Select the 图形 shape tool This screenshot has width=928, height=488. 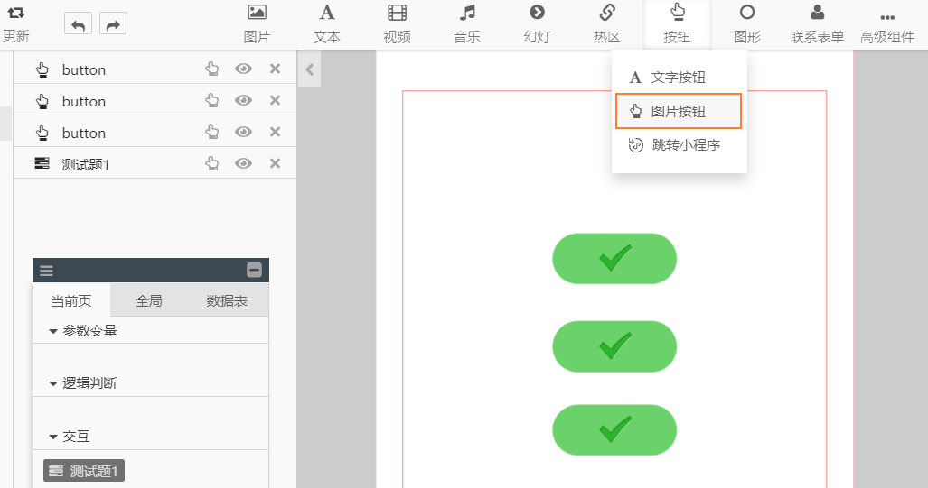tap(746, 24)
